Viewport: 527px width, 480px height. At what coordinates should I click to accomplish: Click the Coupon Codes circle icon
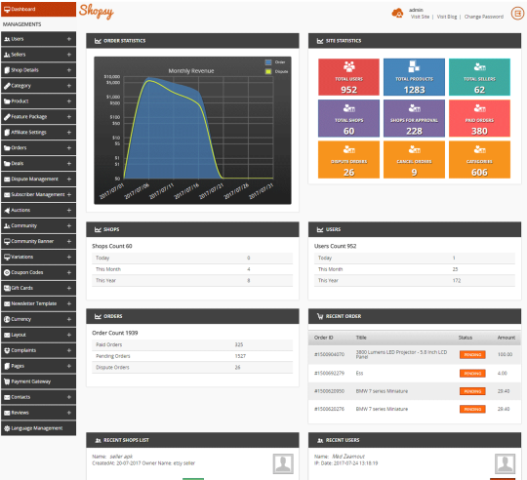[x=7, y=272]
